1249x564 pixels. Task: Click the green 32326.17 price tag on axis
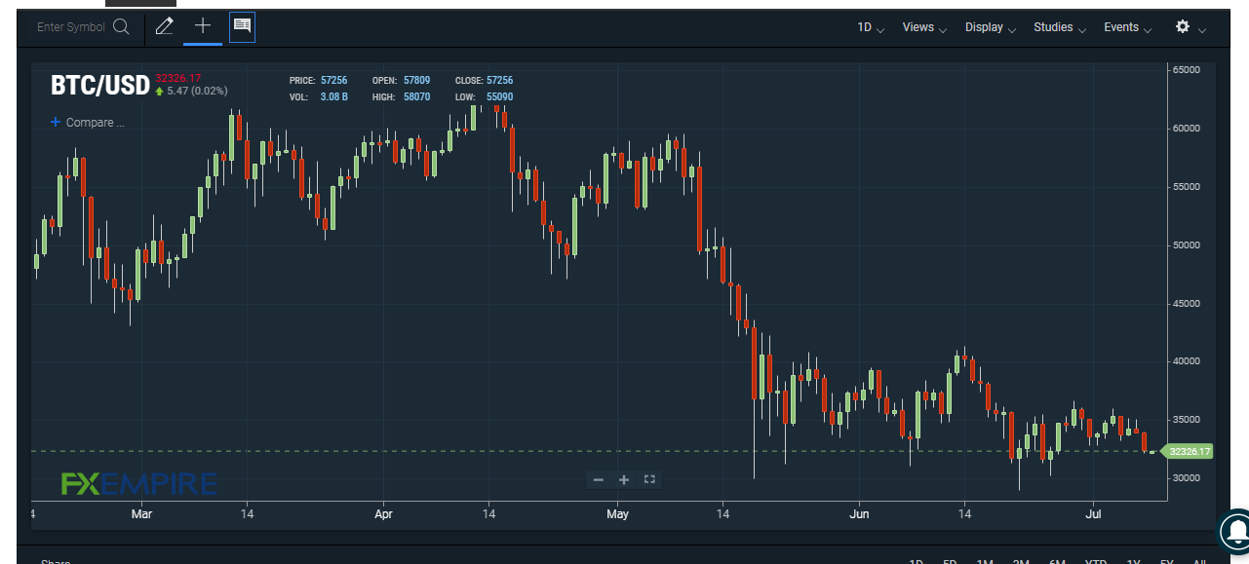coord(1189,452)
